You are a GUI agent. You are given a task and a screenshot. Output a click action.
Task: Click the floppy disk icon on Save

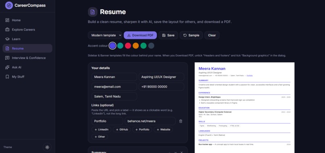pos(164,35)
